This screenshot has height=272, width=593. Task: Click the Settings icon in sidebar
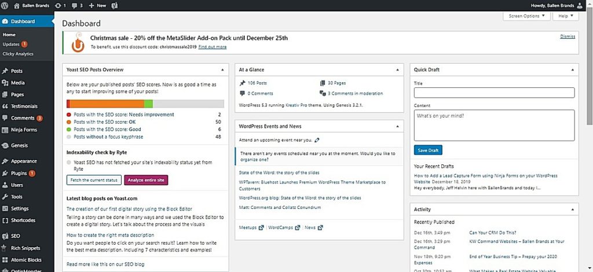5,208
